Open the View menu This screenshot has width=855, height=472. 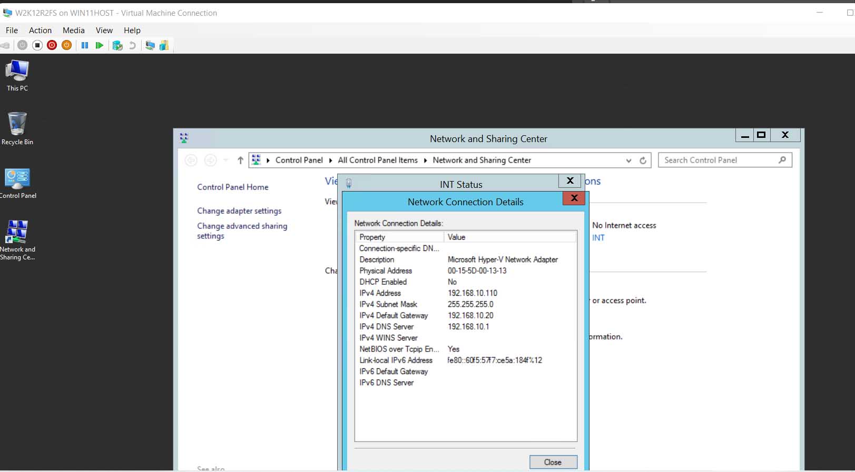point(104,31)
